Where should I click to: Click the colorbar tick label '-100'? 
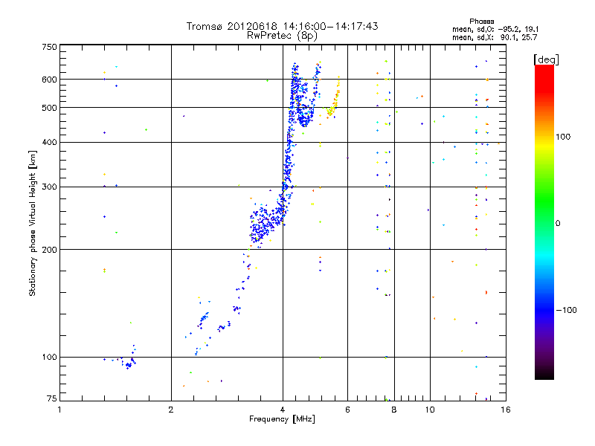tap(566, 310)
